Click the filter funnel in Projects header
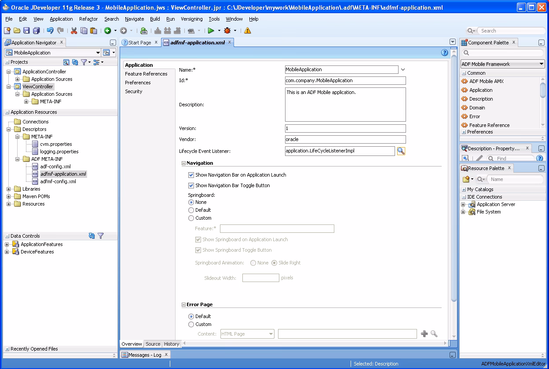549x369 pixels. click(84, 62)
